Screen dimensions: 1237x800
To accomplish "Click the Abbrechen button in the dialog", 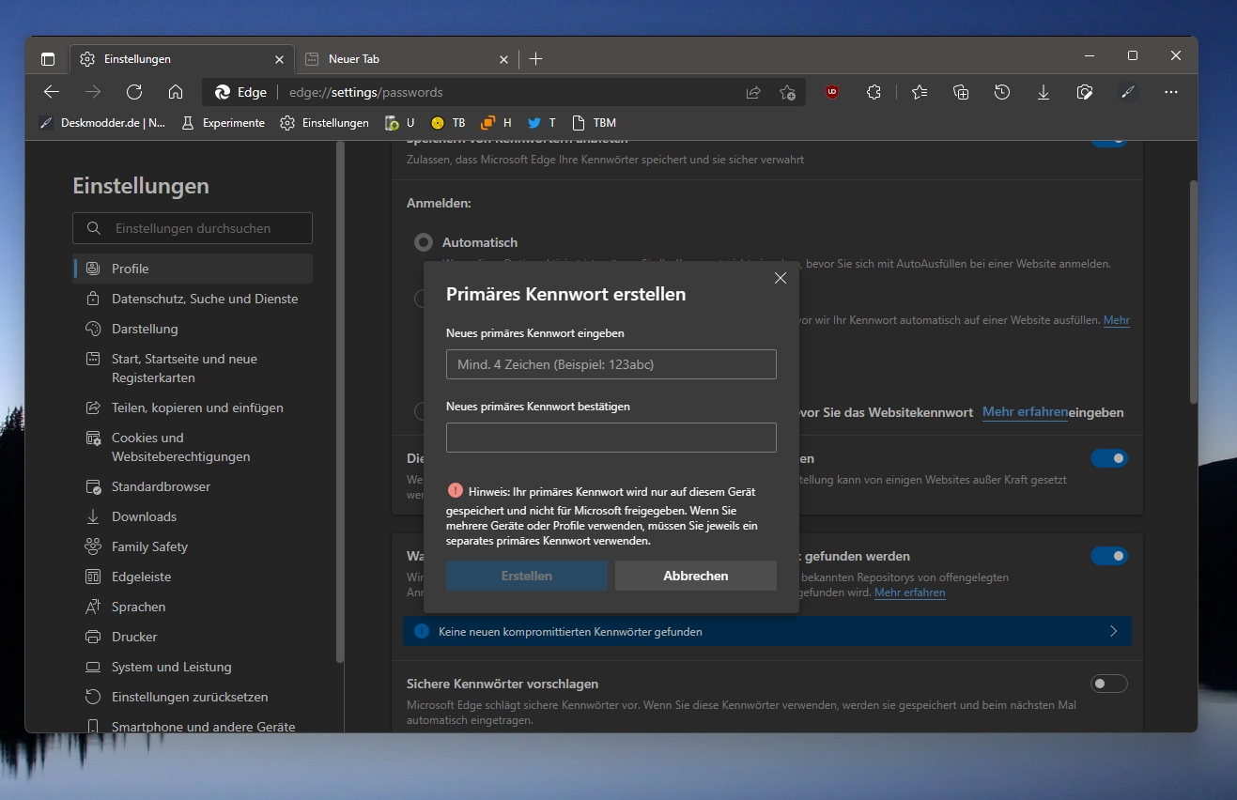I will click(x=696, y=576).
